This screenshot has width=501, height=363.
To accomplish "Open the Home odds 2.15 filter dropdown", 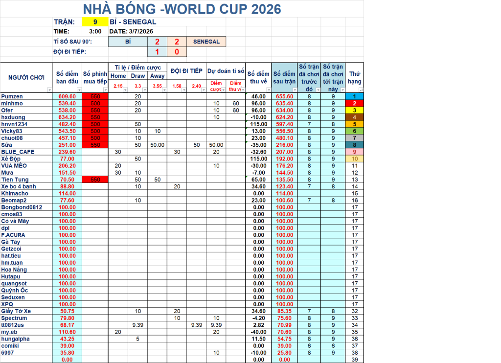I will [125, 90].
